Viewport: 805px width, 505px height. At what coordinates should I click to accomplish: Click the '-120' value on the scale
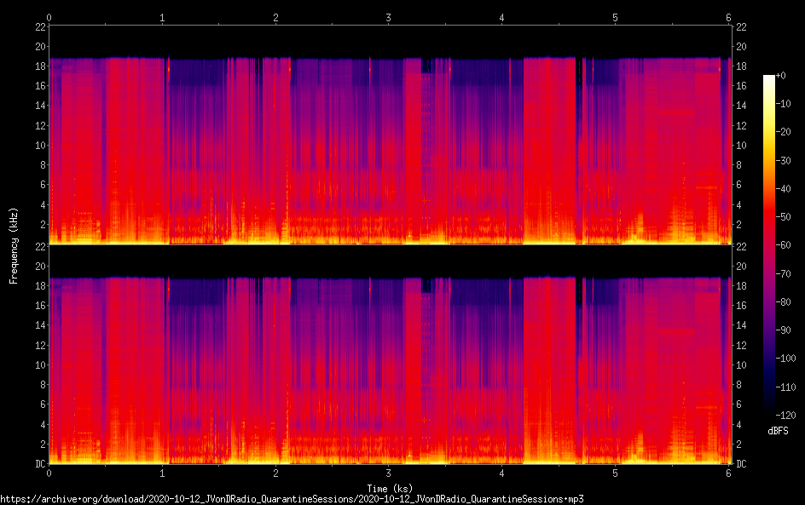786,415
